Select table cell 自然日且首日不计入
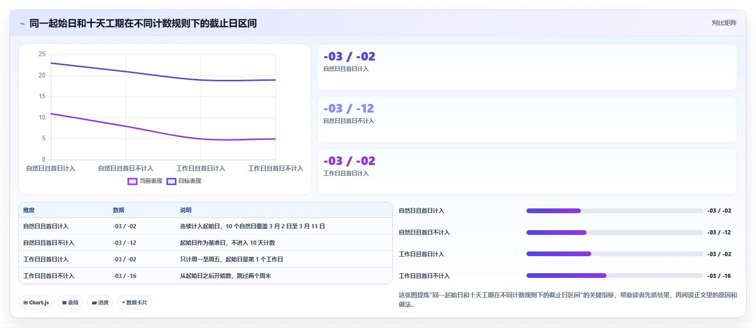This screenshot has width=756, height=328. (49, 243)
